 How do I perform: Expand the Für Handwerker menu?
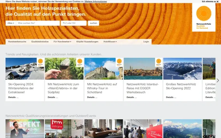(62, 42)
